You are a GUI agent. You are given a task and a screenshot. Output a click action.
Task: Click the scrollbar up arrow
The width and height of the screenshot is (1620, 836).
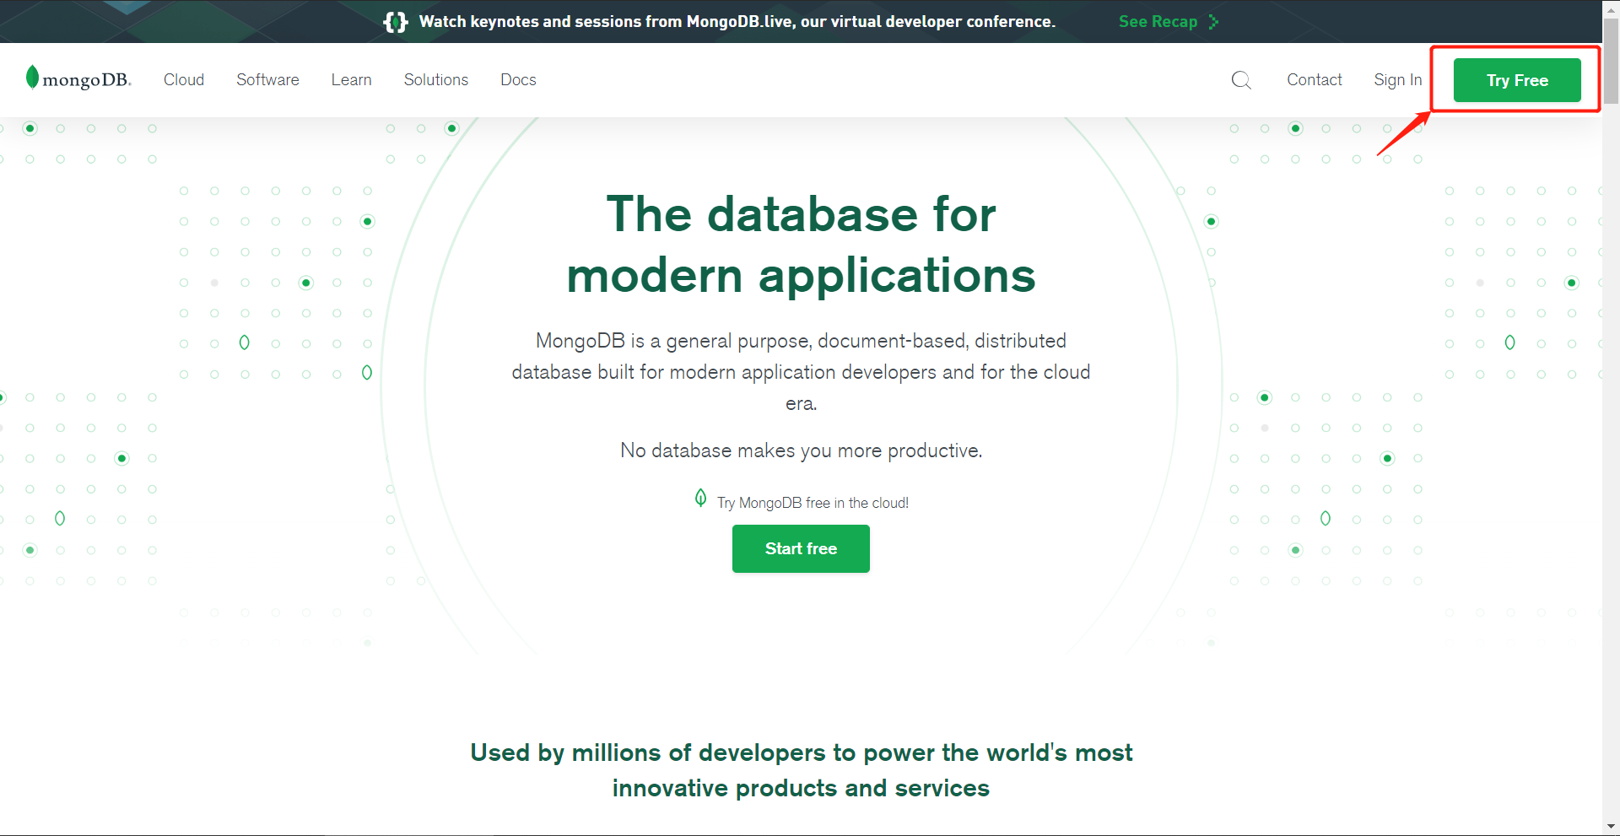[x=1611, y=8]
